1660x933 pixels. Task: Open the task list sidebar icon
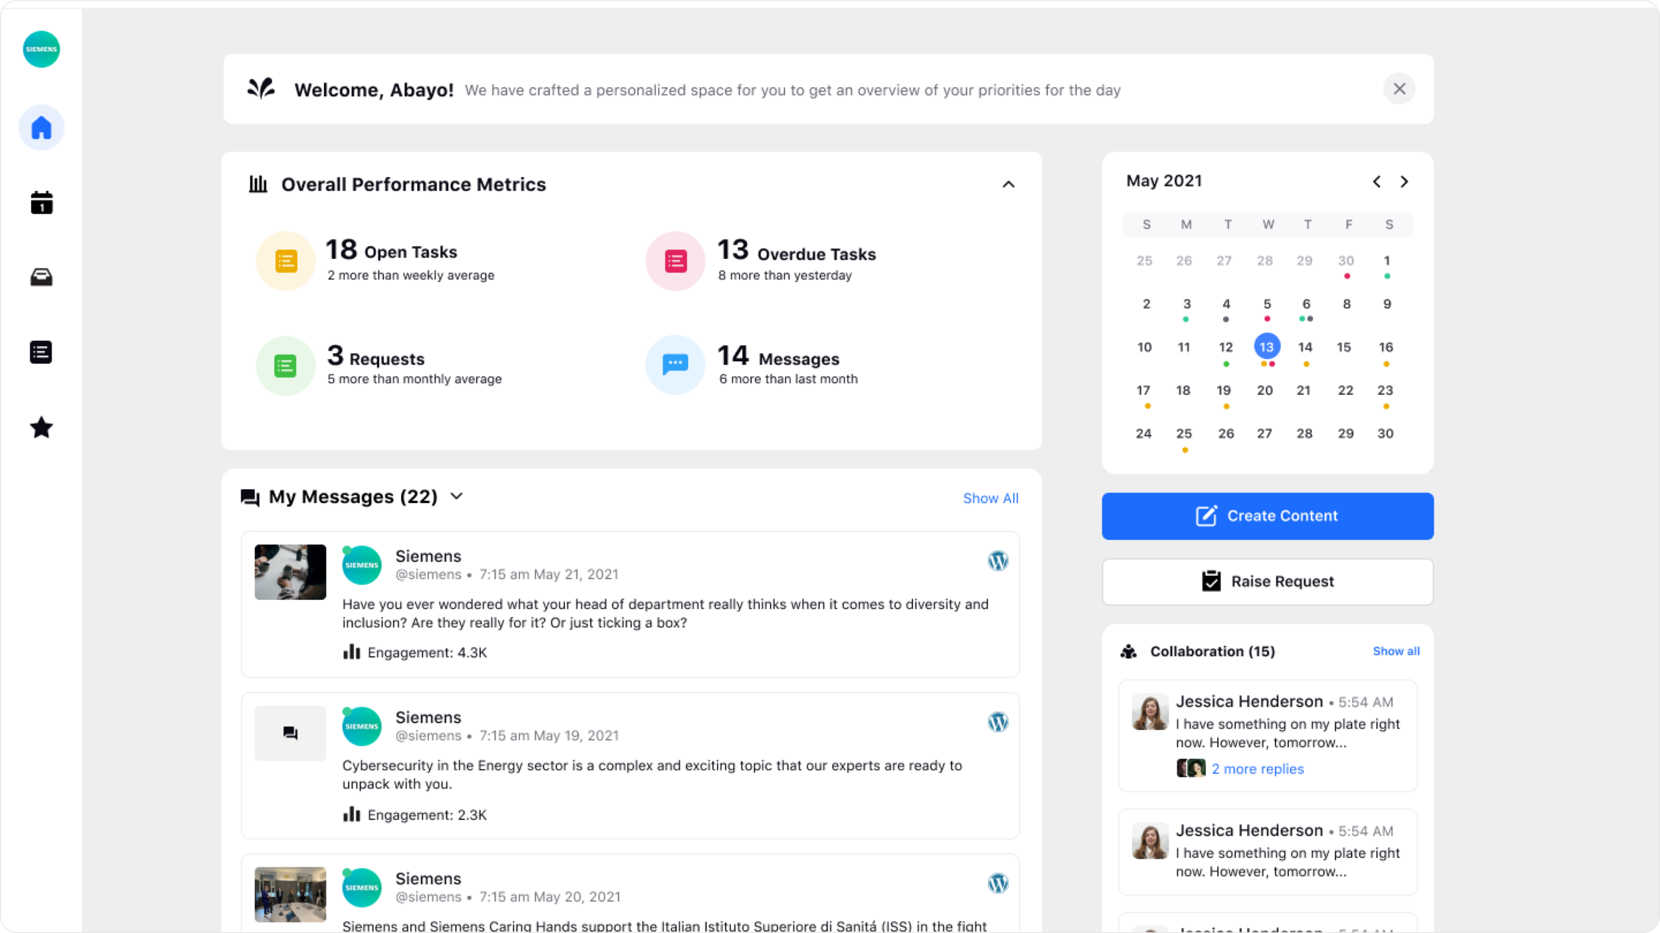[x=41, y=352]
